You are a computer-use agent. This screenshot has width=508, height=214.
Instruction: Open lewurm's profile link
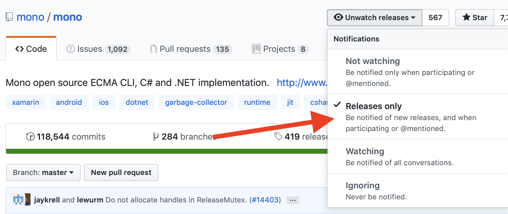point(90,200)
